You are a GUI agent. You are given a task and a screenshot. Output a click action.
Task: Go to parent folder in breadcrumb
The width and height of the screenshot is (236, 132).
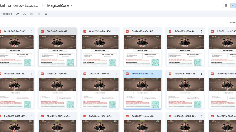(19, 5)
